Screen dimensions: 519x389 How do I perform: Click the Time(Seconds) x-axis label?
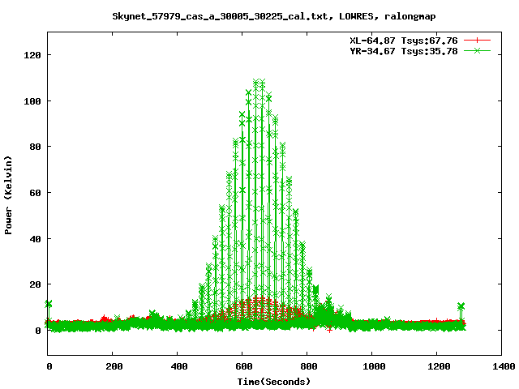pos(274,382)
